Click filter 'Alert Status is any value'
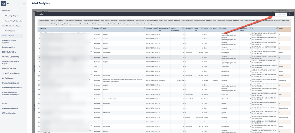The image size is (295, 133). click(172, 20)
